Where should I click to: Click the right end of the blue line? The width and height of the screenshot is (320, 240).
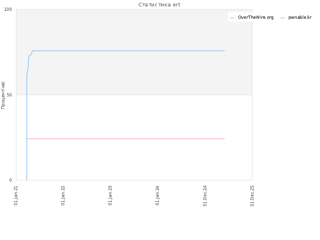(x=224, y=51)
